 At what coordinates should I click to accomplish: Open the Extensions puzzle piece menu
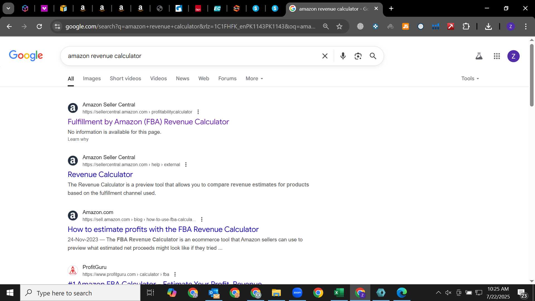466,26
